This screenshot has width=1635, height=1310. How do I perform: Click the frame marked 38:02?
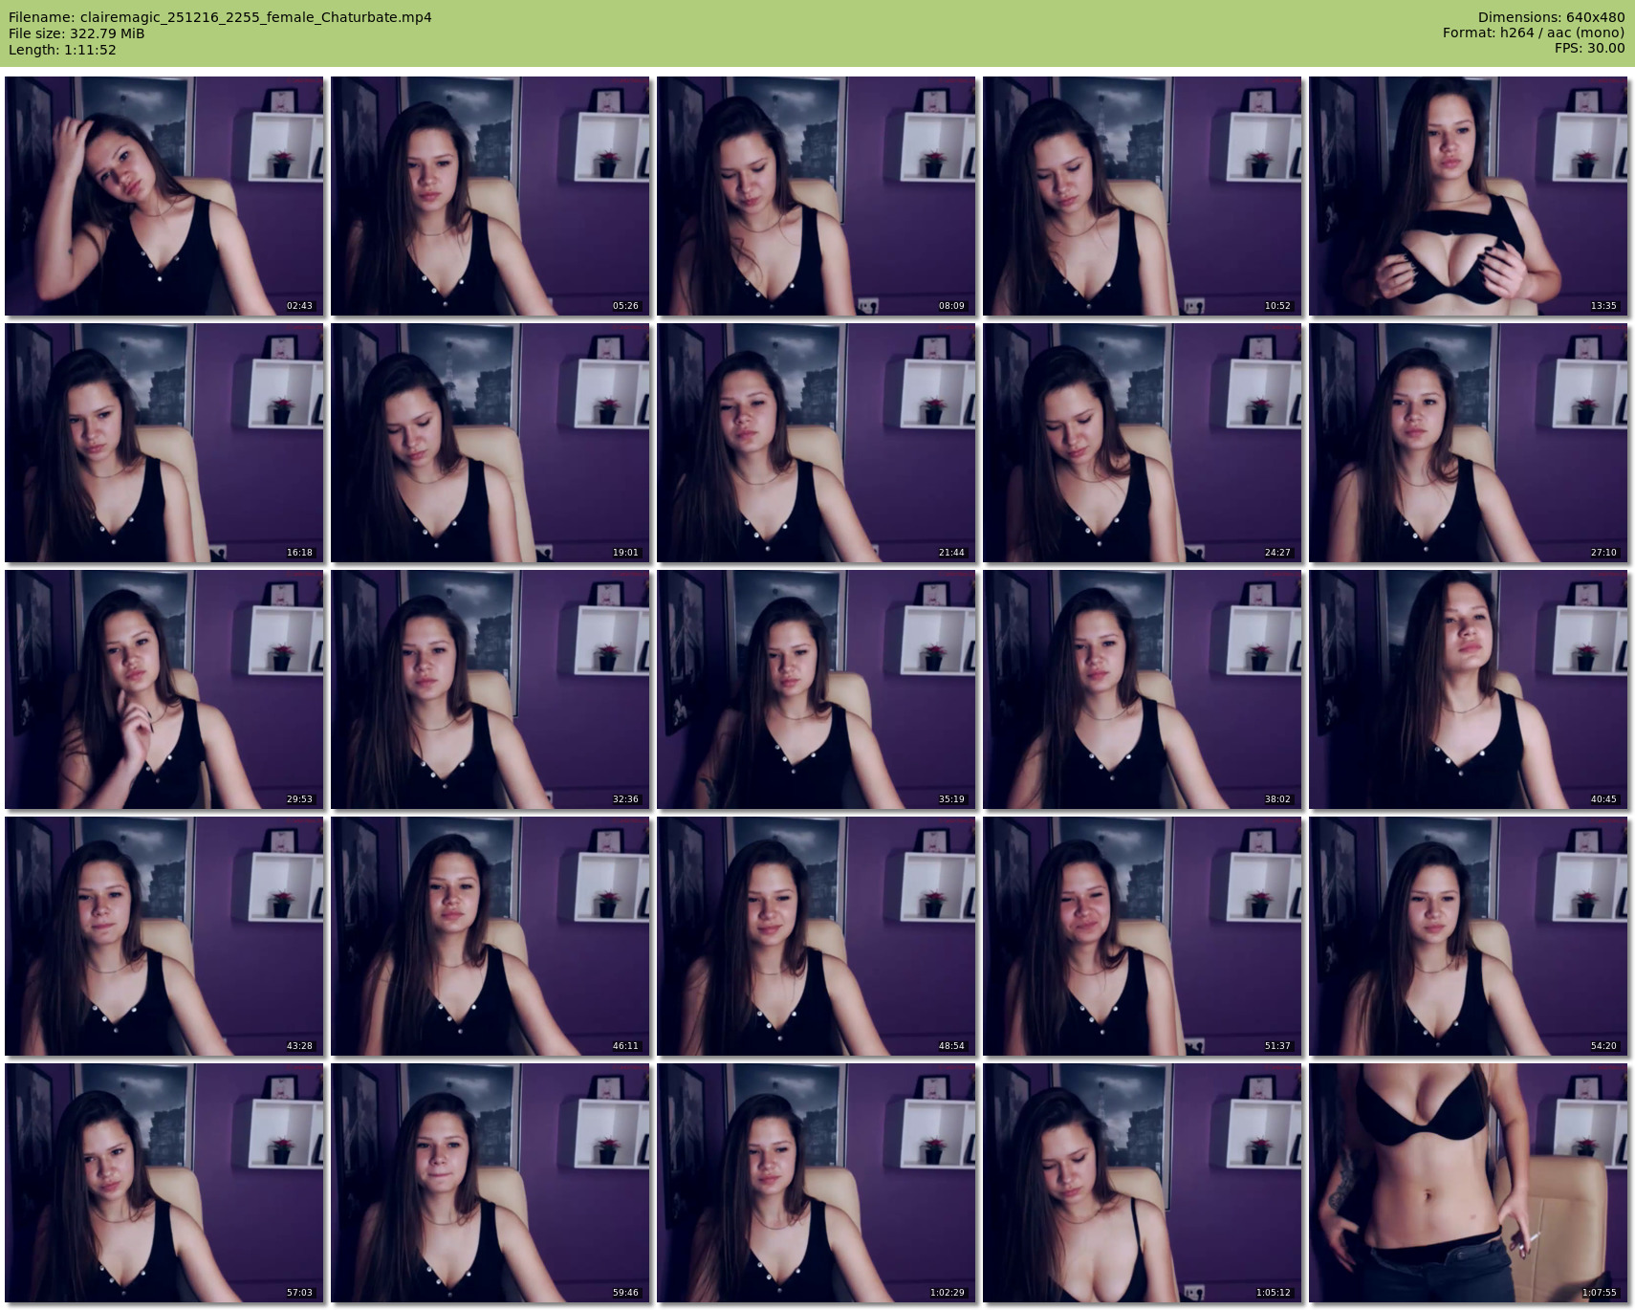[x=1143, y=689]
